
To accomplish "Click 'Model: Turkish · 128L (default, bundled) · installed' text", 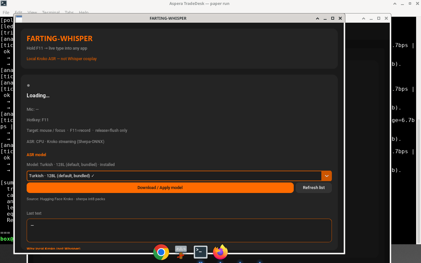I will [71, 165].
